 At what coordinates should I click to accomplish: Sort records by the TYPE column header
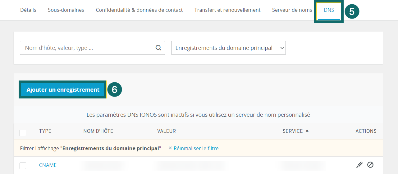pos(45,131)
